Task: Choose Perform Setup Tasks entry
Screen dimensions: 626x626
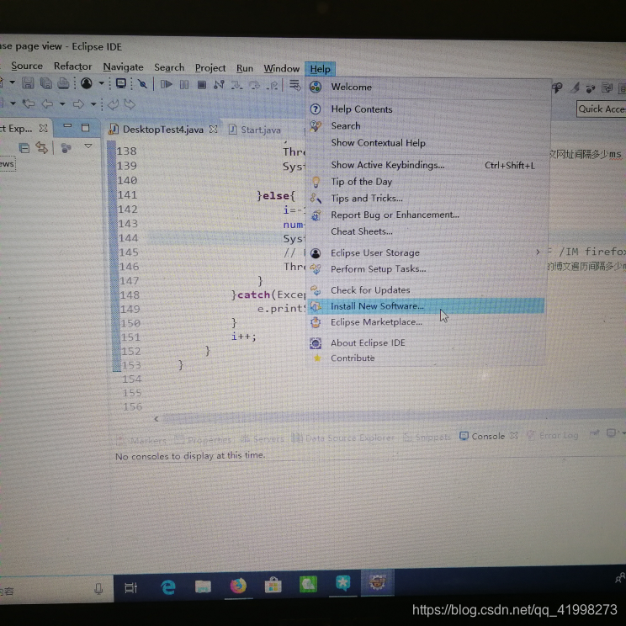Action: point(427,268)
